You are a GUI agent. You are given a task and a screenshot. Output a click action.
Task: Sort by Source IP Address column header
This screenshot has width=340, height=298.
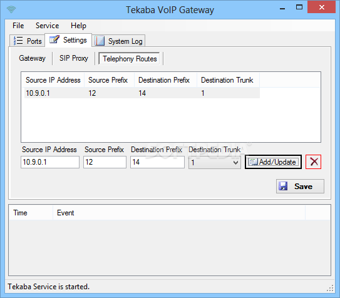pyautogui.click(x=53, y=80)
